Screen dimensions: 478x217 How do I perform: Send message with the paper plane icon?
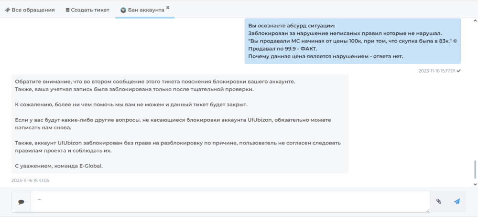[456, 201]
